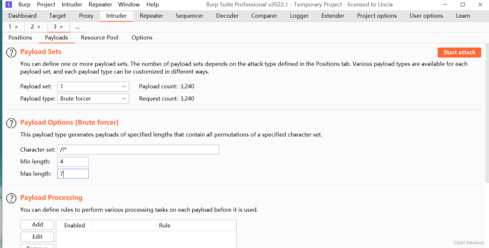
Task: Switch to the Positions sub-tab
Action: [20, 38]
